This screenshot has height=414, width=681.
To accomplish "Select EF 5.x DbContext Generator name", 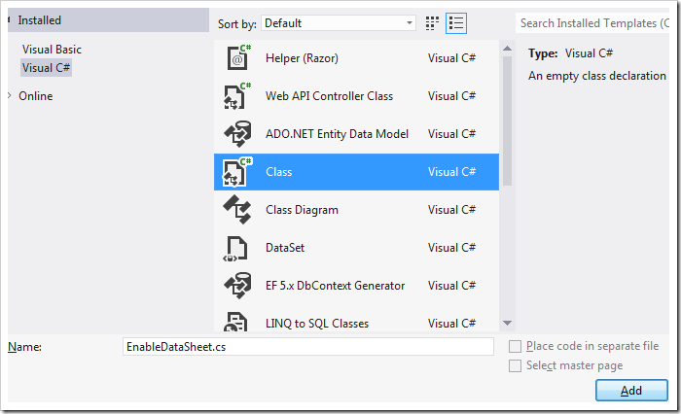I will click(335, 286).
